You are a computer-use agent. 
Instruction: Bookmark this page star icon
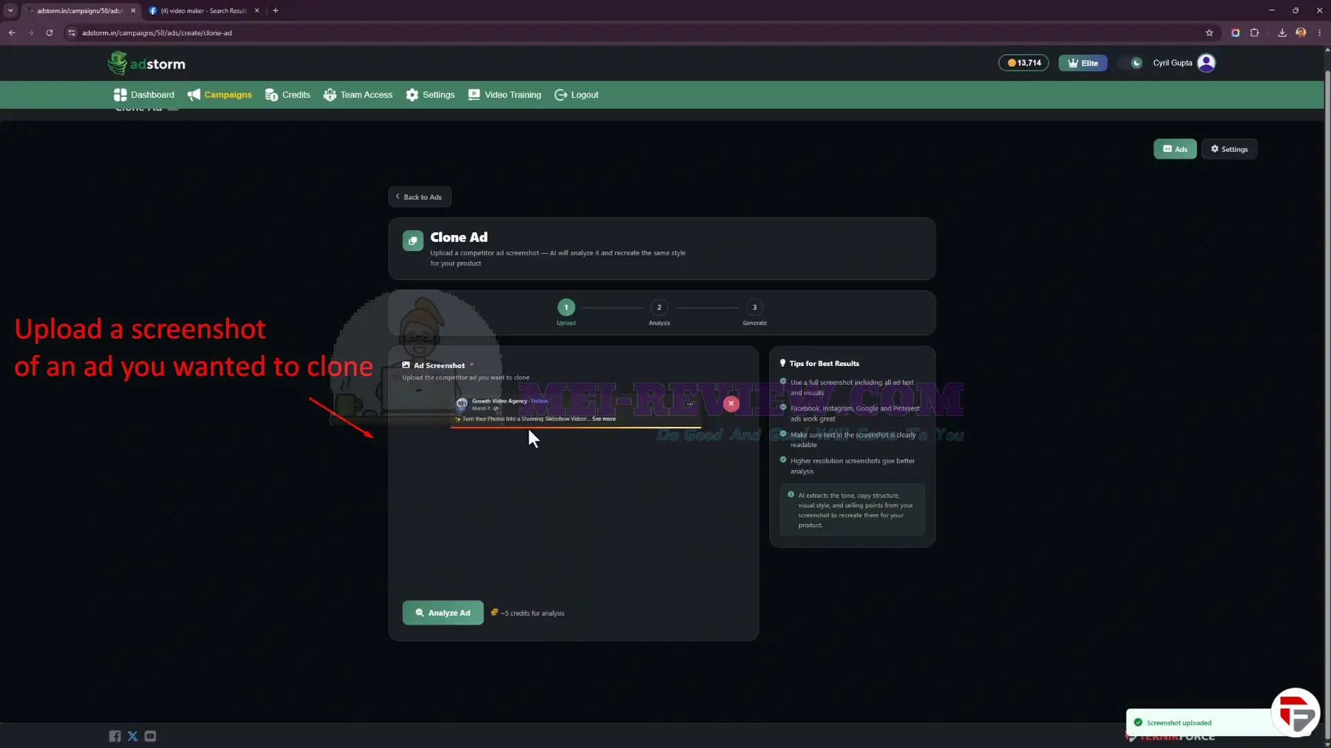pyautogui.click(x=1209, y=33)
